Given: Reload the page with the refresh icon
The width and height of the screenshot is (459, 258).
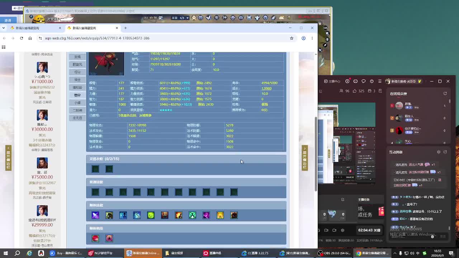Looking at the screenshot, I should click(x=22, y=38).
